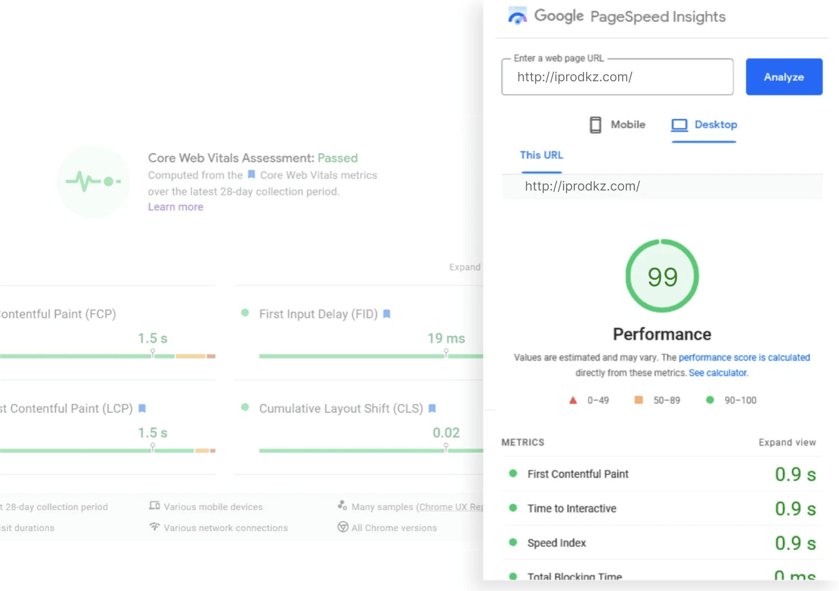This screenshot has width=839, height=591.
Task: Click the All Chrome versions icon
Action: pyautogui.click(x=343, y=527)
